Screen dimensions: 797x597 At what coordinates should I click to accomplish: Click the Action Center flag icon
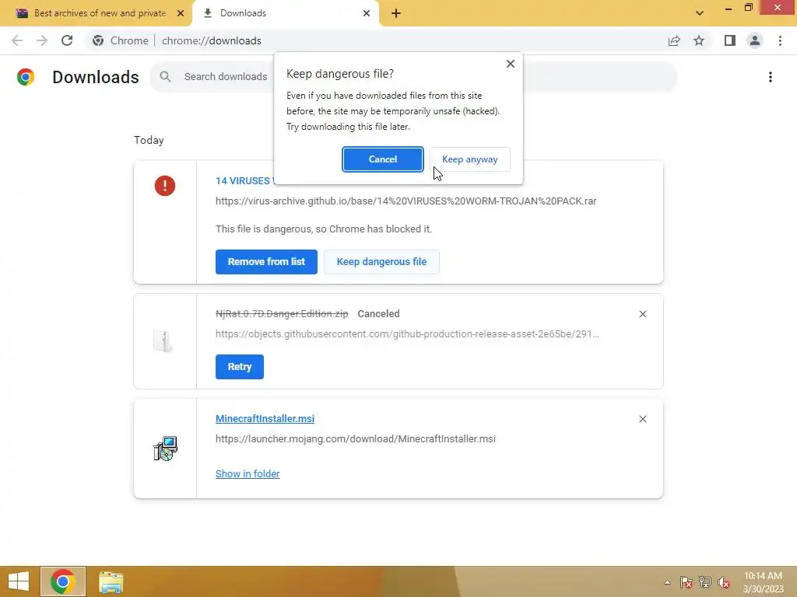(686, 582)
